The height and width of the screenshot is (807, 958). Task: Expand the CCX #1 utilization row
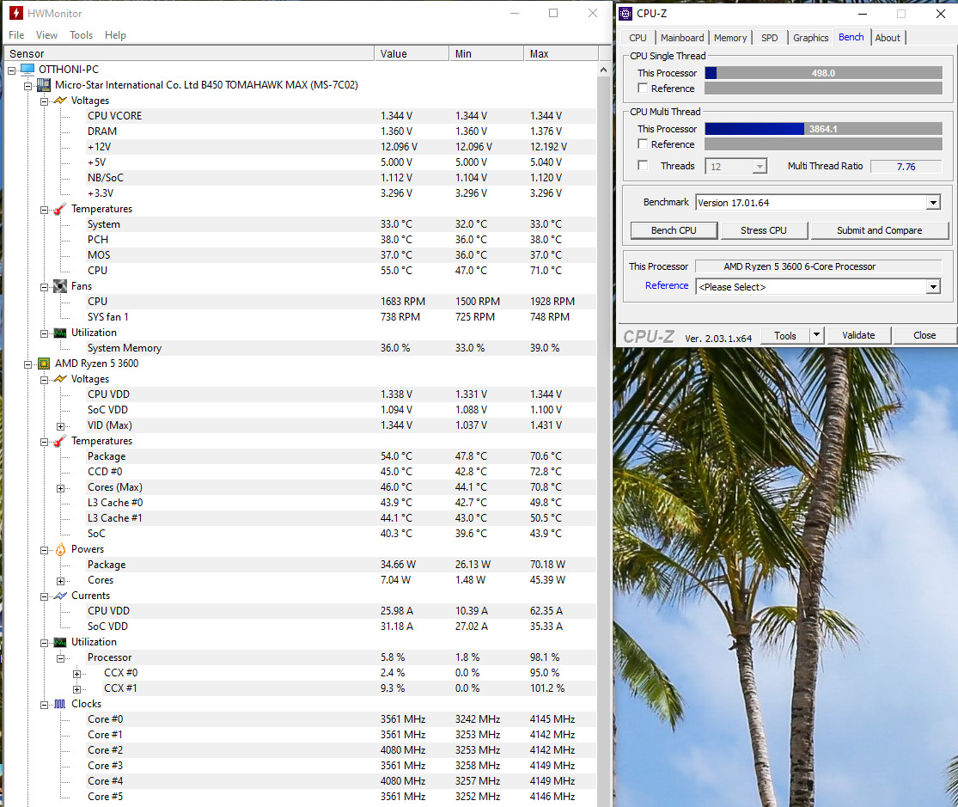click(77, 689)
